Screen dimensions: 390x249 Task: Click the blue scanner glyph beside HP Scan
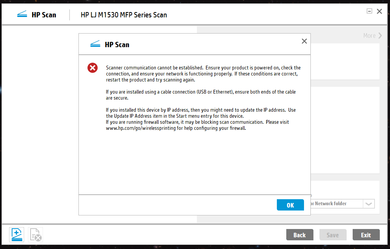pos(22,14)
